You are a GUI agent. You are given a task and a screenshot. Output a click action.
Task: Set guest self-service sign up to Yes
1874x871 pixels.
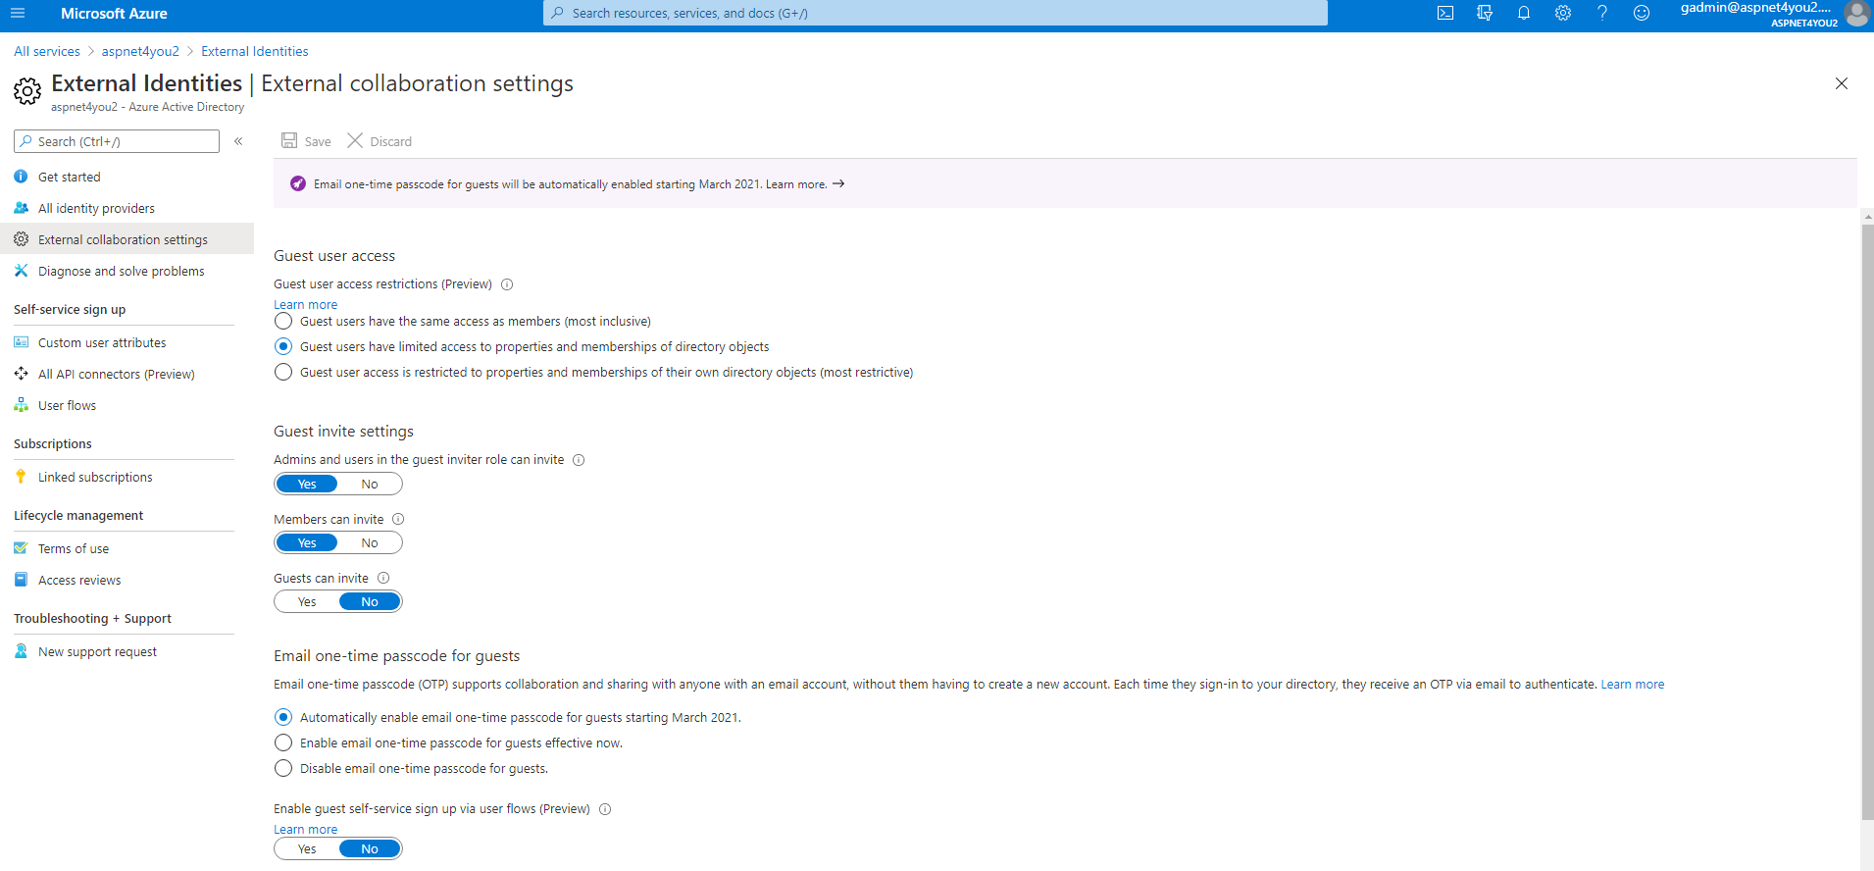[x=307, y=848]
